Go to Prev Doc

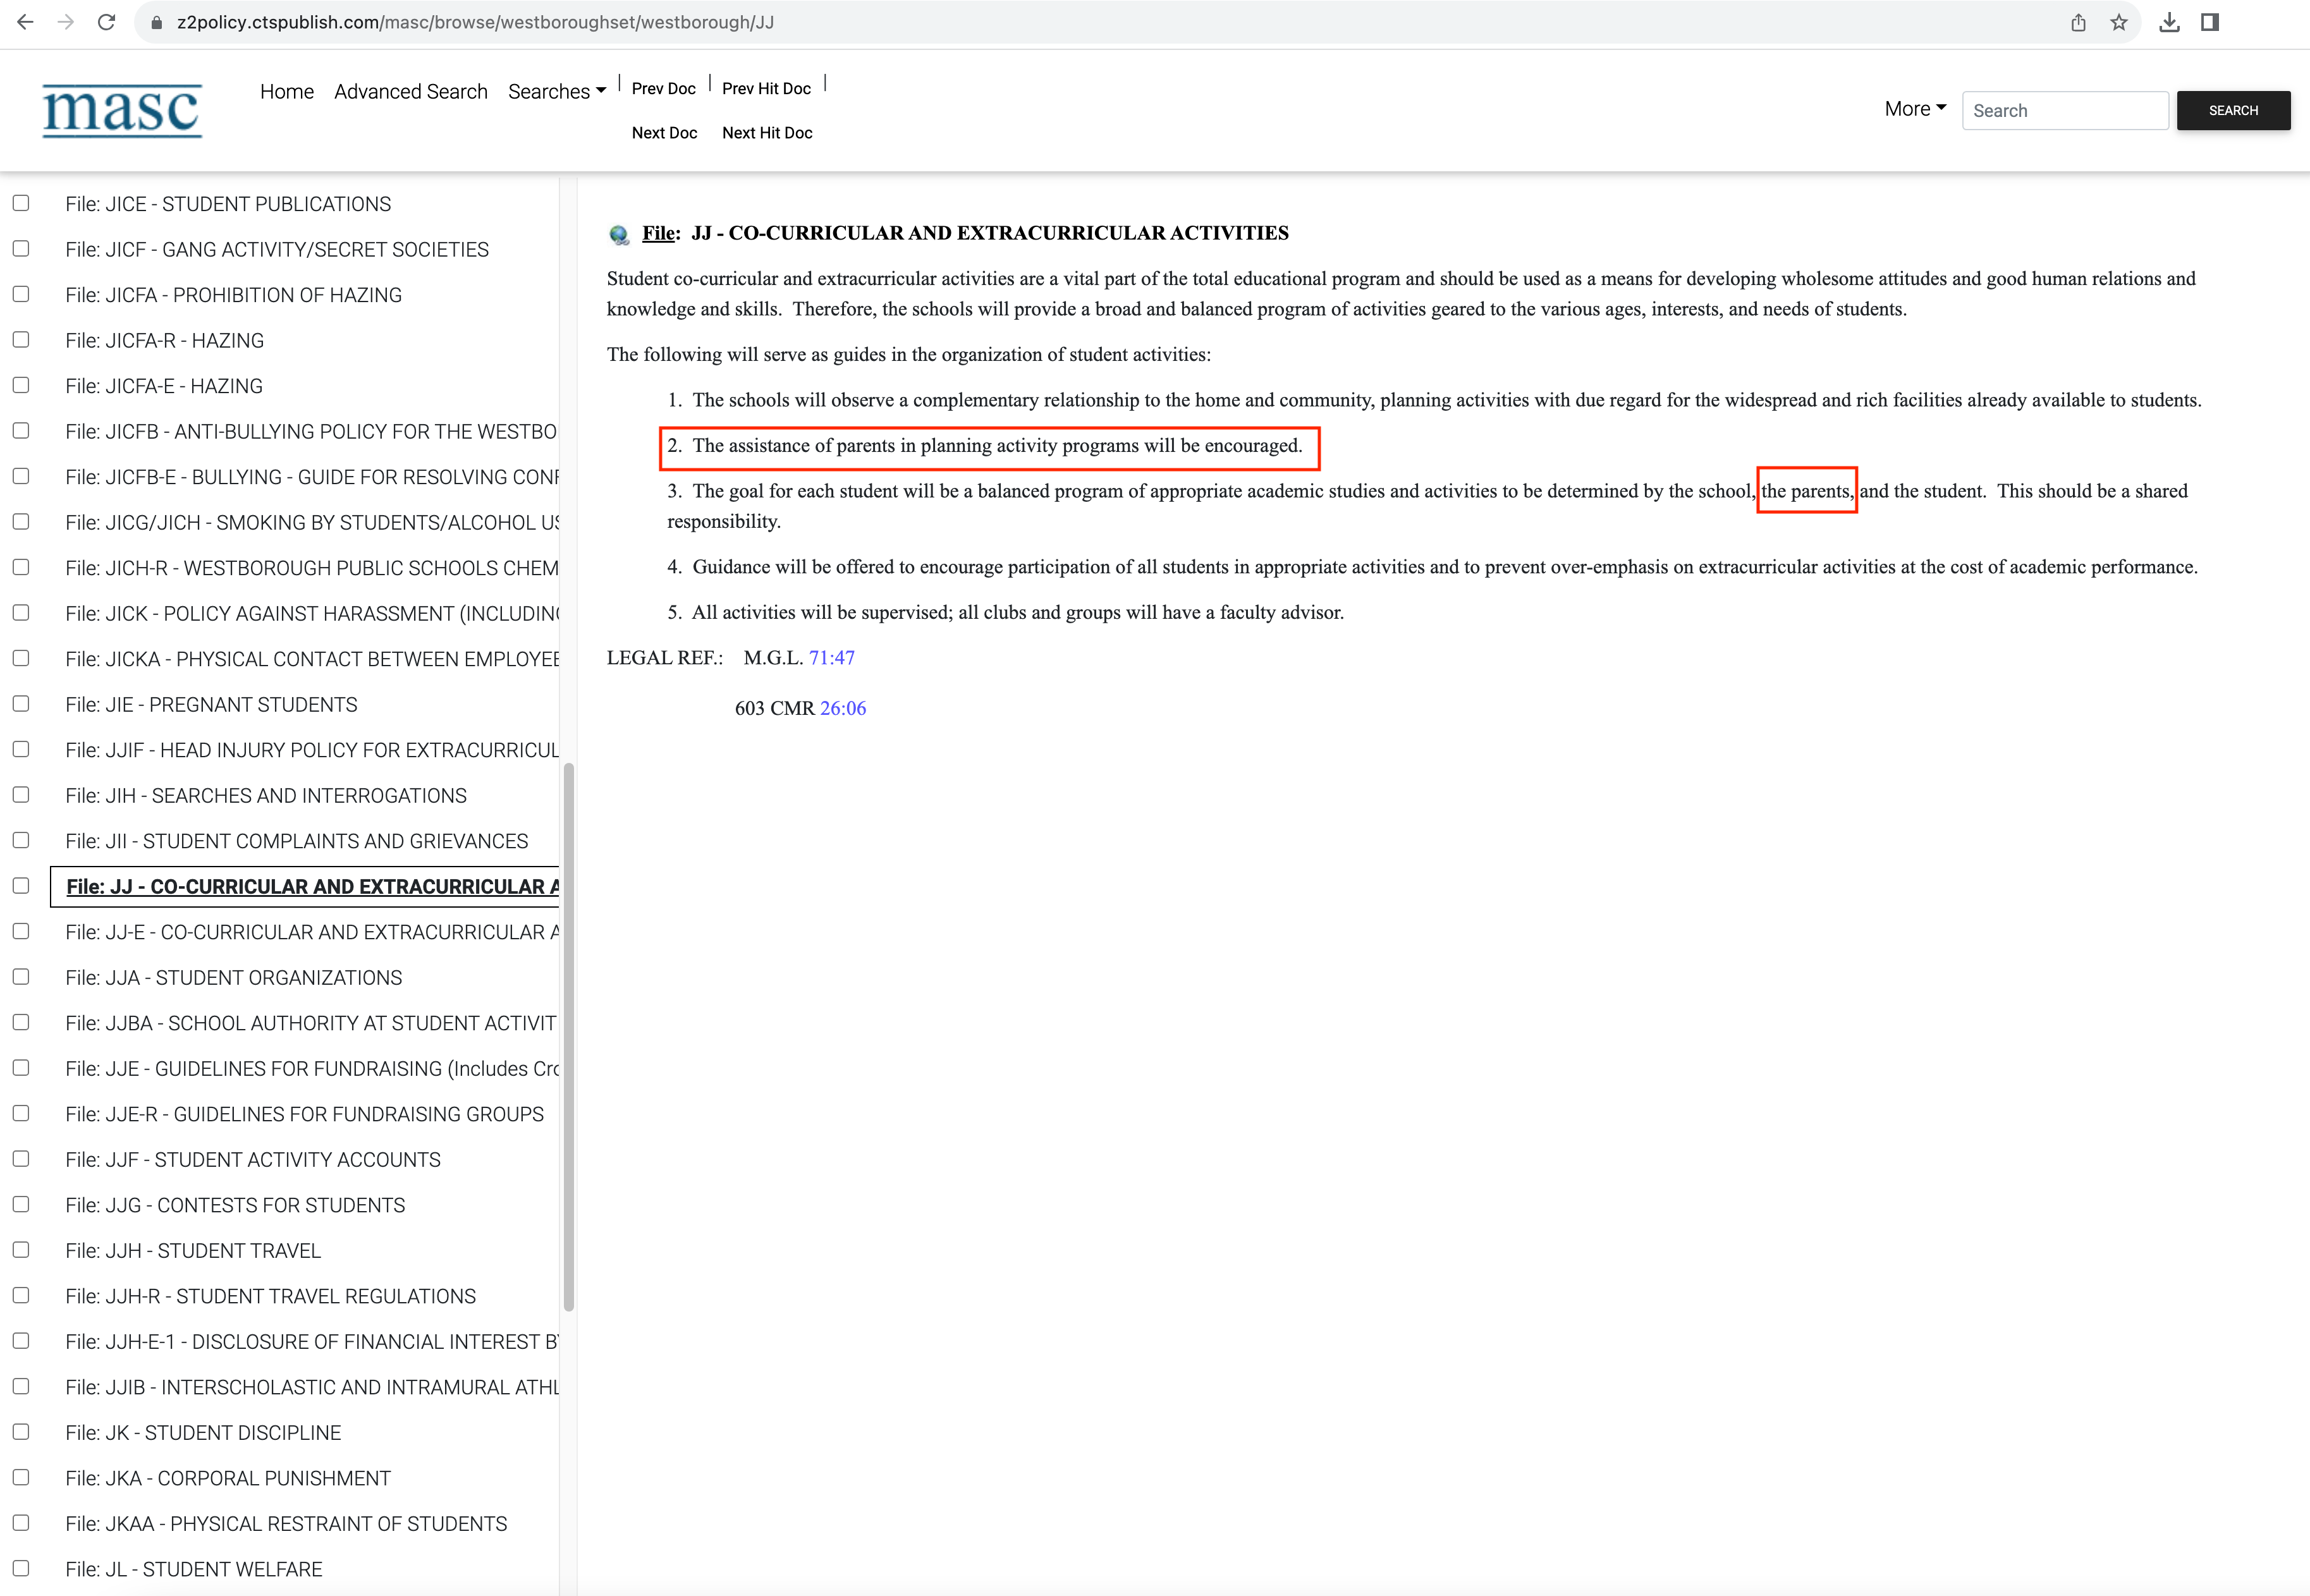[x=664, y=88]
